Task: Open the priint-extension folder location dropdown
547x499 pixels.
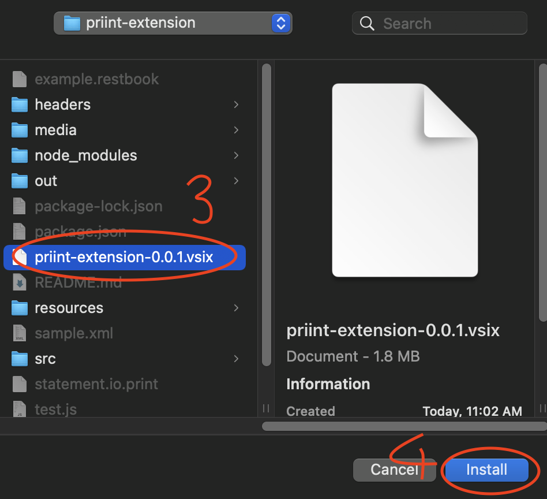Action: pyautogui.click(x=173, y=23)
